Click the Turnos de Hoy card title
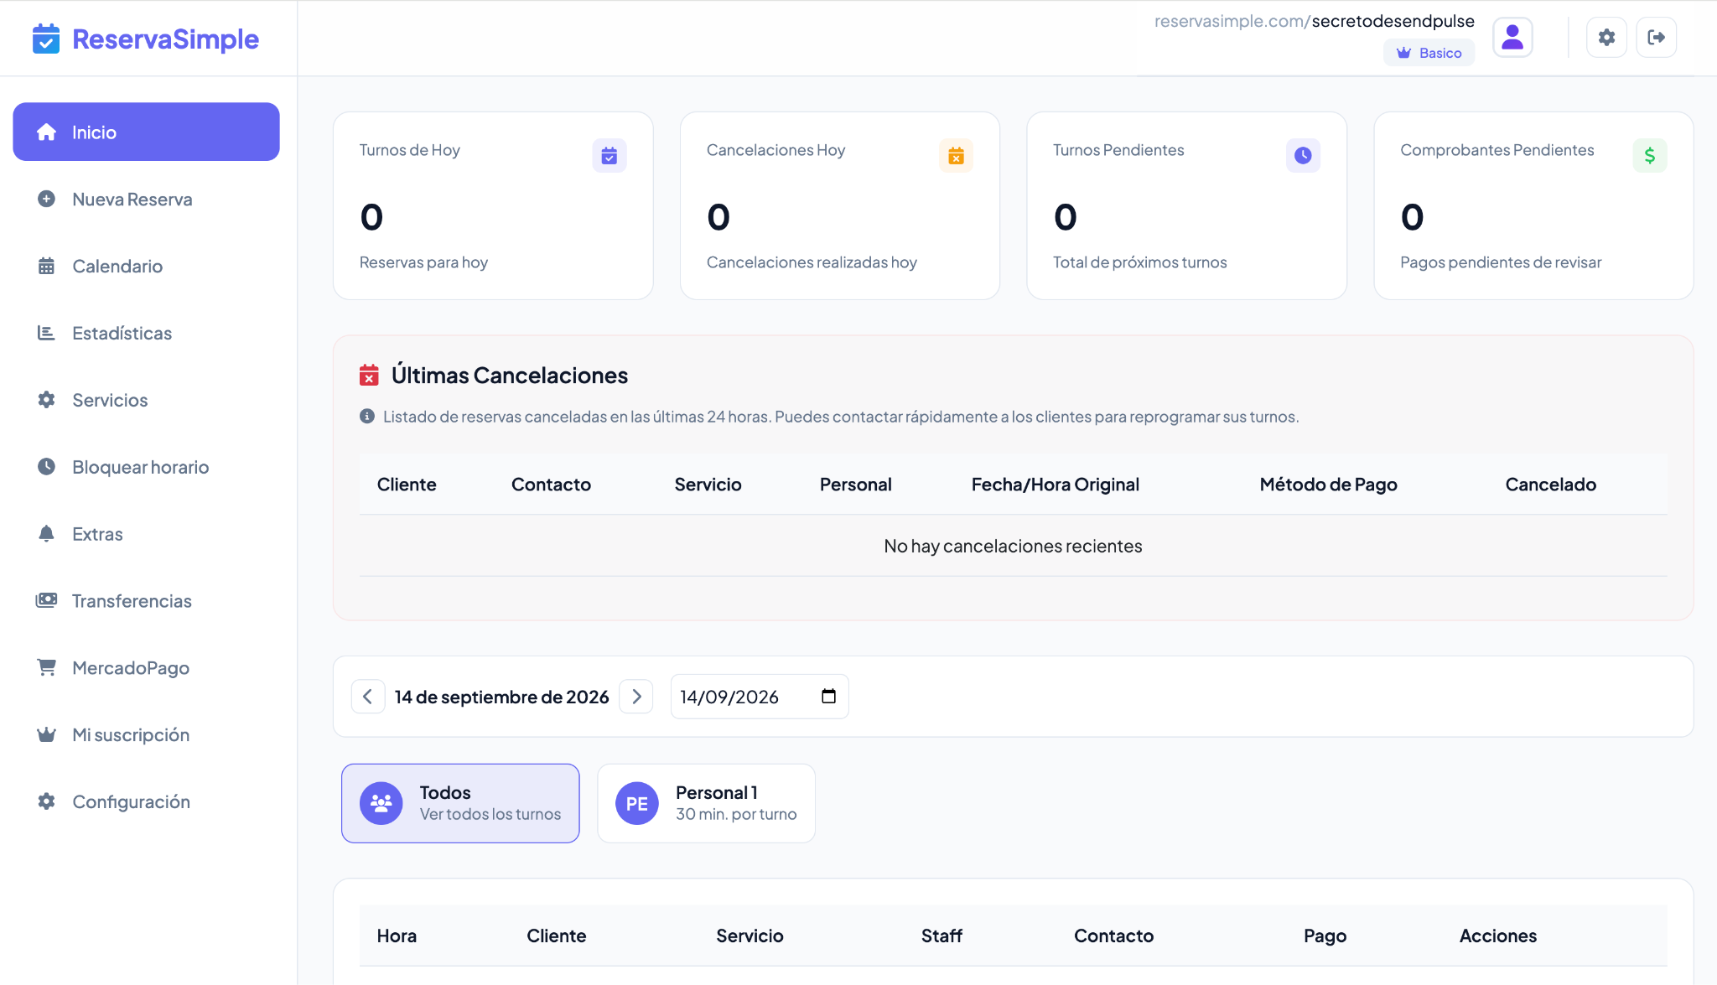 [x=409, y=150]
